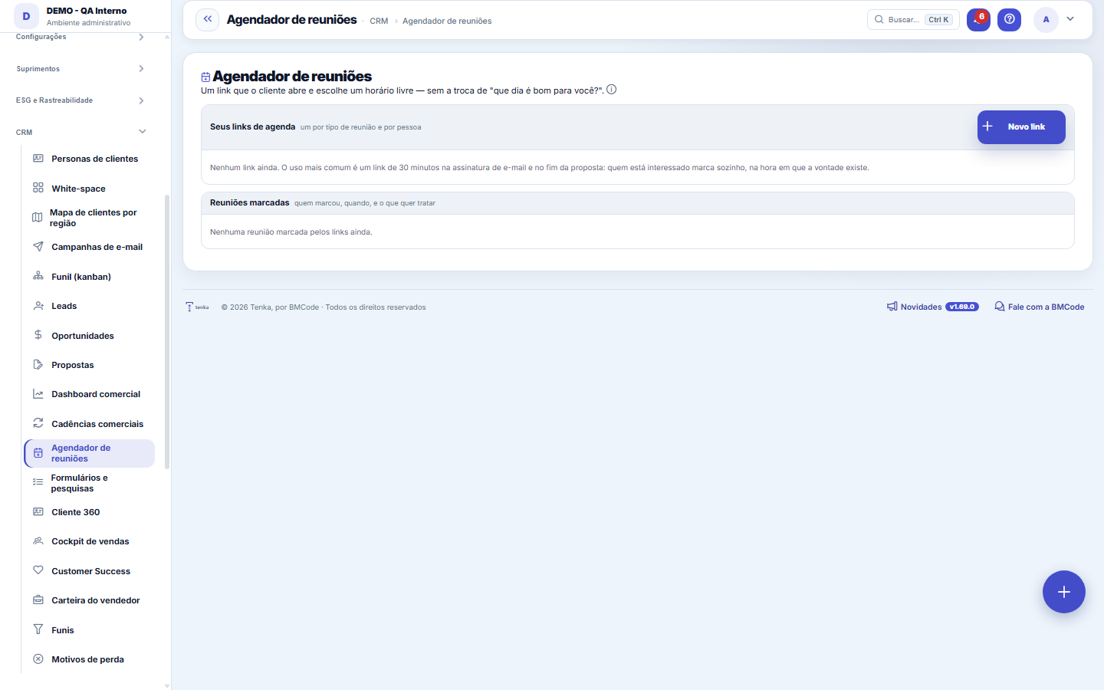Image resolution: width=1104 pixels, height=690 pixels.
Task: Open Novidades v1.69.0 link
Action: (x=932, y=307)
